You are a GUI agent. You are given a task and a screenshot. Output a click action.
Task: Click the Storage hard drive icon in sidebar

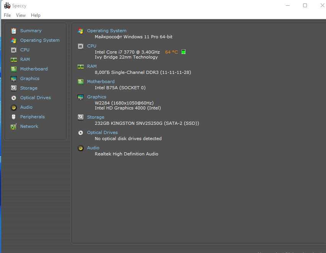pos(14,88)
